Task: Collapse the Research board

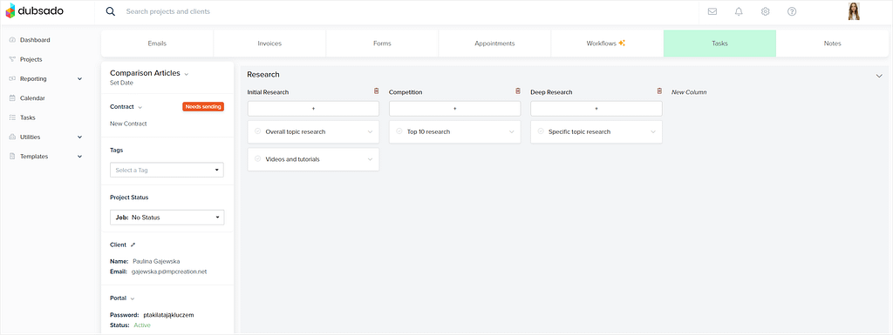Action: 879,76
